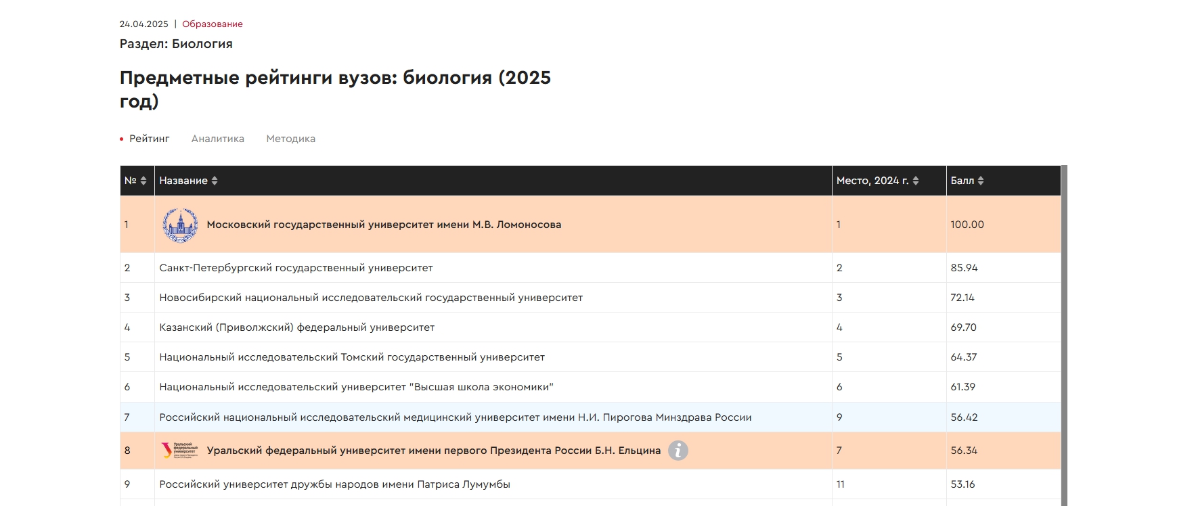The image size is (1196, 506).
Task: Follow the Образование category link
Action: pos(213,24)
